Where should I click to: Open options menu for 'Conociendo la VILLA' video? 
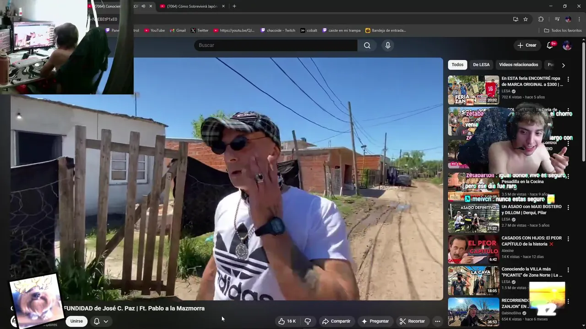[568, 270]
